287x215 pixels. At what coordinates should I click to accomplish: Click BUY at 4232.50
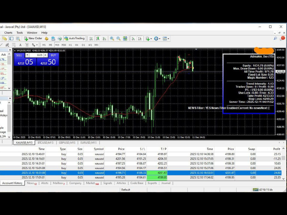click(x=48, y=62)
